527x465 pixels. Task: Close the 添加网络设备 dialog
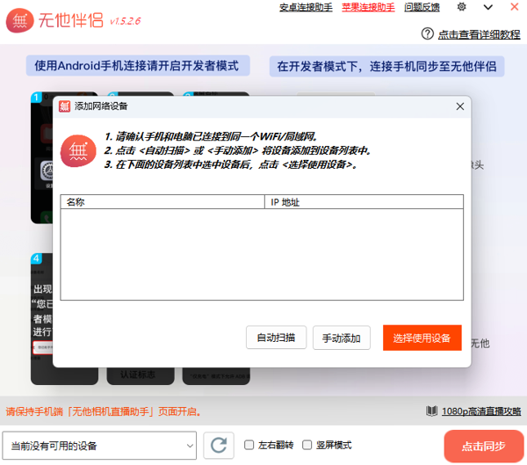(x=459, y=106)
